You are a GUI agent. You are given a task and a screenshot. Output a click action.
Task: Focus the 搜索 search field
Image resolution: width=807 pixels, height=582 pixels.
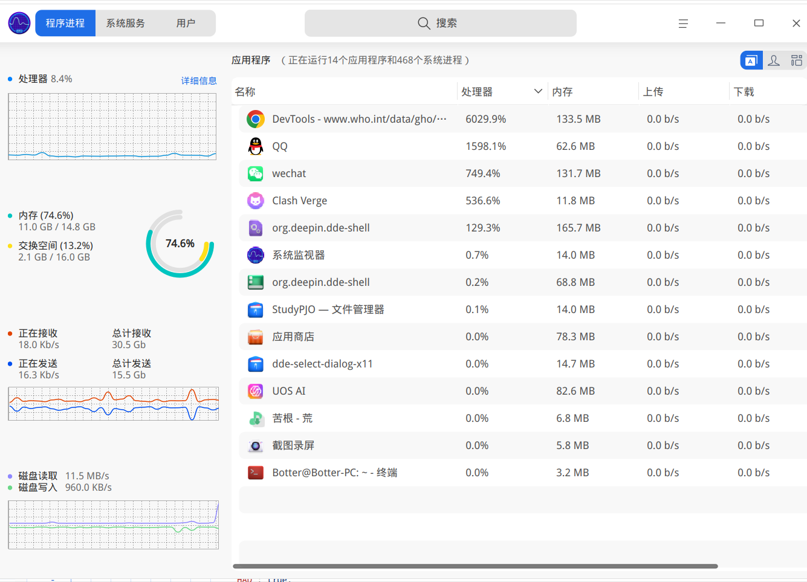click(441, 23)
